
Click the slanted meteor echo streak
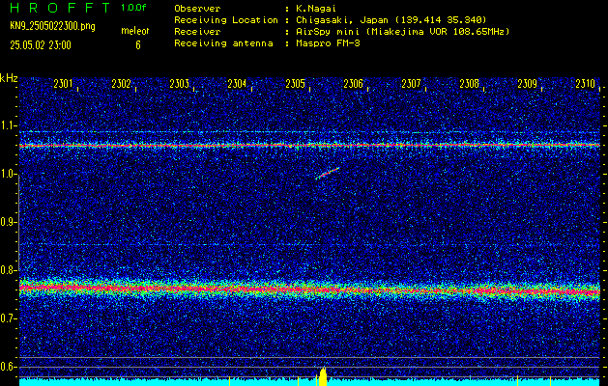click(x=328, y=173)
